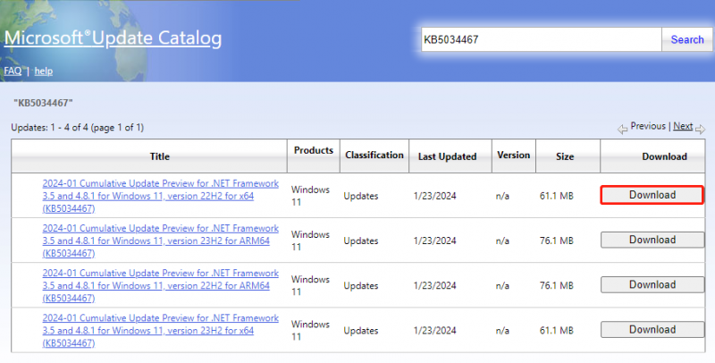715x363 pixels.
Task: Go to Next page link
Action: 683,126
